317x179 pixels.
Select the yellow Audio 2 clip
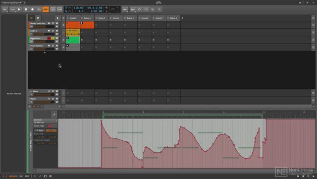click(73, 32)
